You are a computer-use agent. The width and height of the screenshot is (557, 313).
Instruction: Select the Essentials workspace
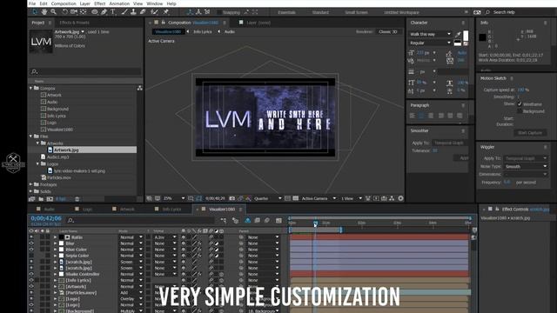click(286, 12)
